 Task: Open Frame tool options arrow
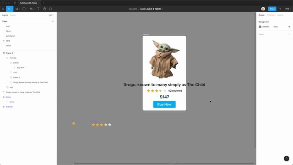pos(19,9)
